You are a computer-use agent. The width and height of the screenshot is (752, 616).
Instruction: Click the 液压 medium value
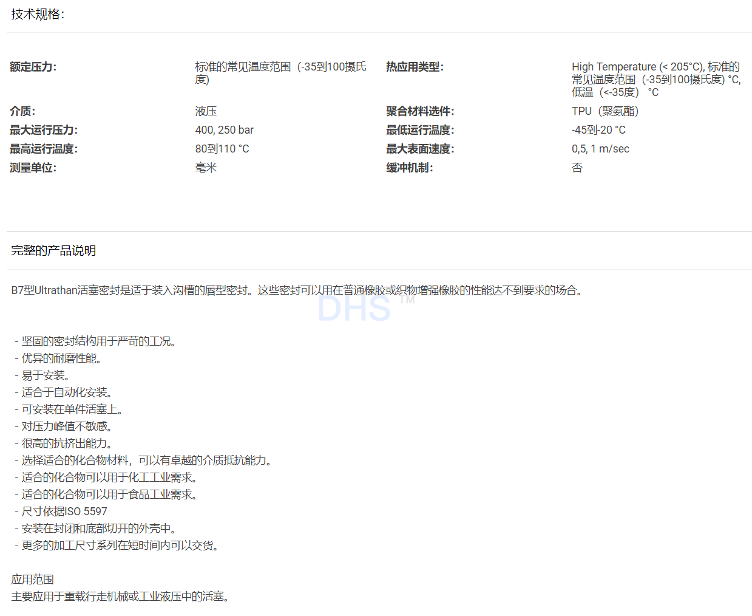206,111
